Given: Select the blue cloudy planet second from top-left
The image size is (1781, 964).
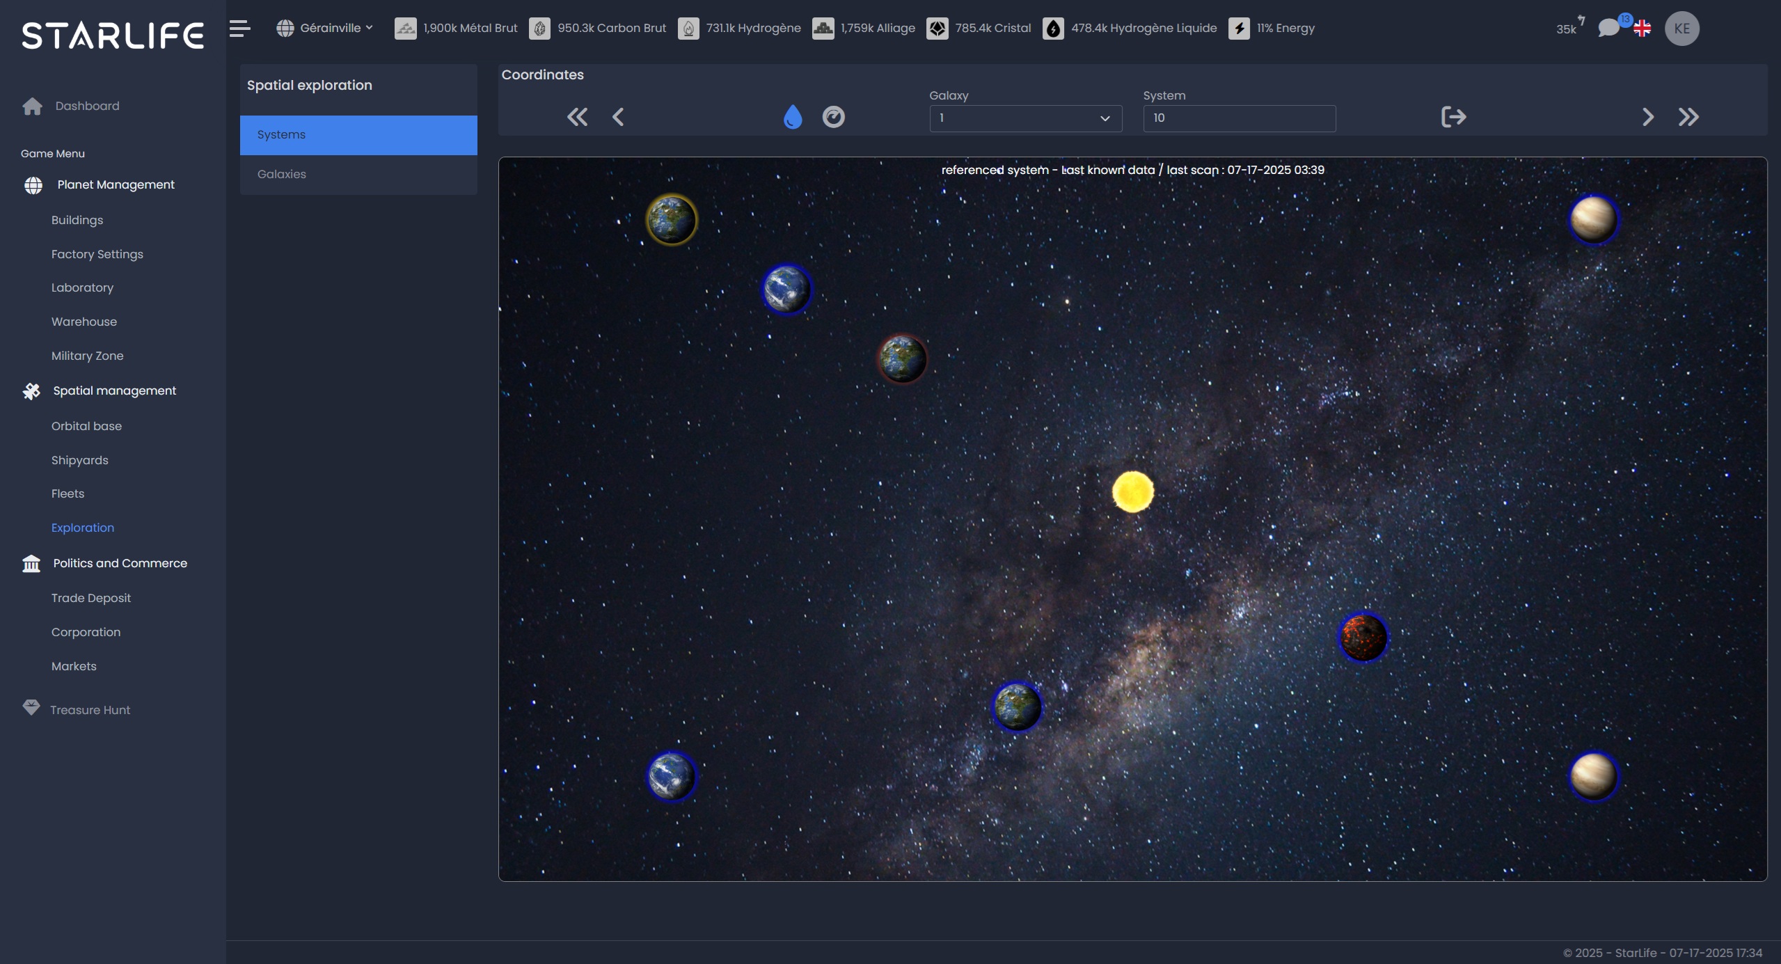Looking at the screenshot, I should pyautogui.click(x=787, y=289).
